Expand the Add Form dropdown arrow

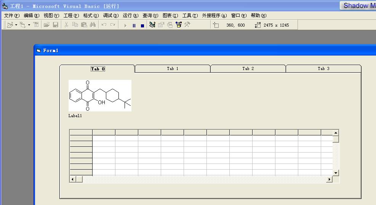coord(29,25)
